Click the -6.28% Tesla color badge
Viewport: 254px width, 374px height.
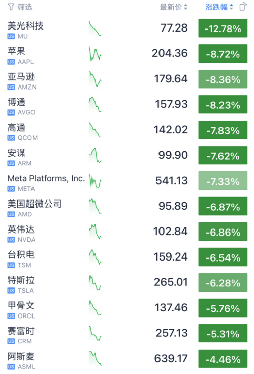[223, 282]
